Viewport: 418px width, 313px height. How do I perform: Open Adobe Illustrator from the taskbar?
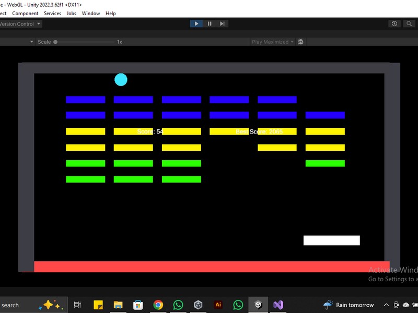coord(218,305)
